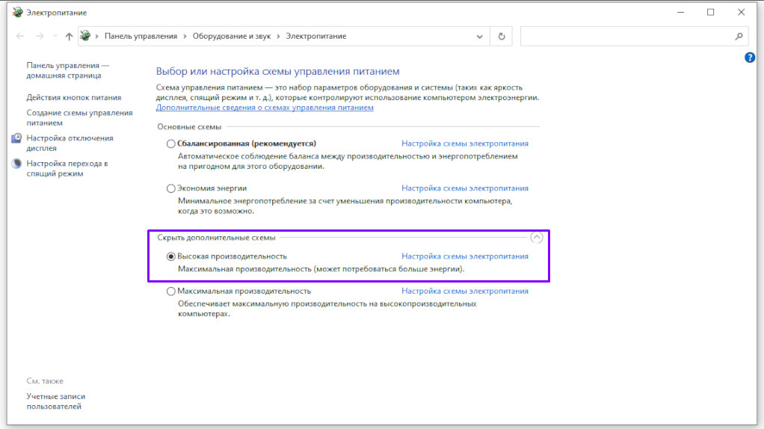Screen dimensions: 764x429
Task: Maximize the Электропитание window
Action: [x=710, y=12]
